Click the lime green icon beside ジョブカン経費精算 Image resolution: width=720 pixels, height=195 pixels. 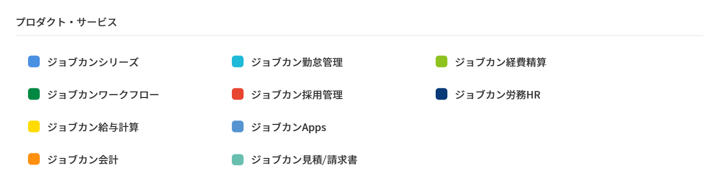[x=441, y=62]
